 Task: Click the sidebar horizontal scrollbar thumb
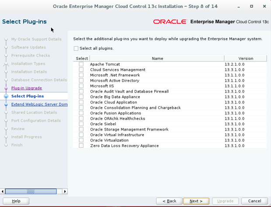[31, 191]
